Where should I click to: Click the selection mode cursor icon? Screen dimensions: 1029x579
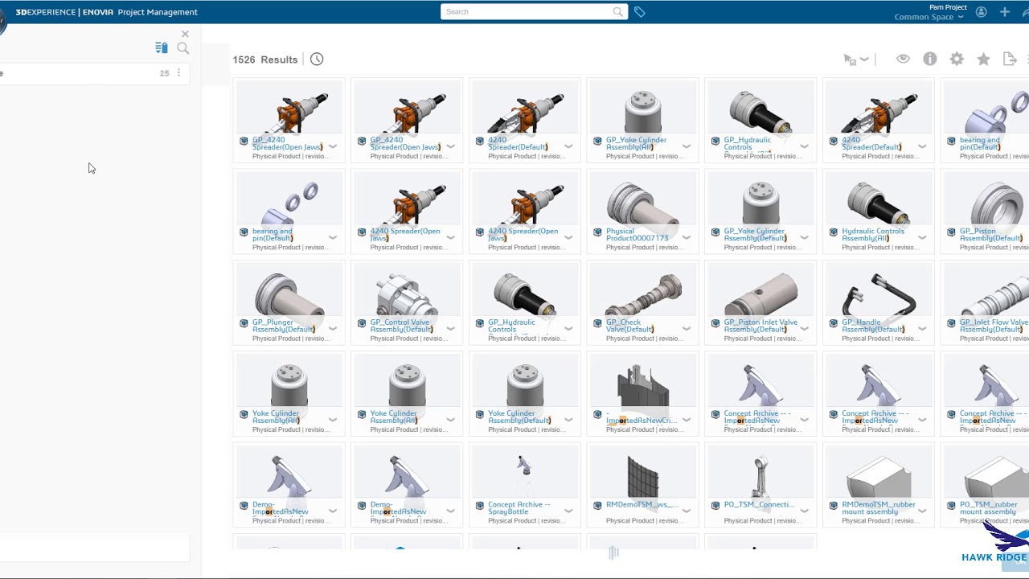(x=850, y=60)
